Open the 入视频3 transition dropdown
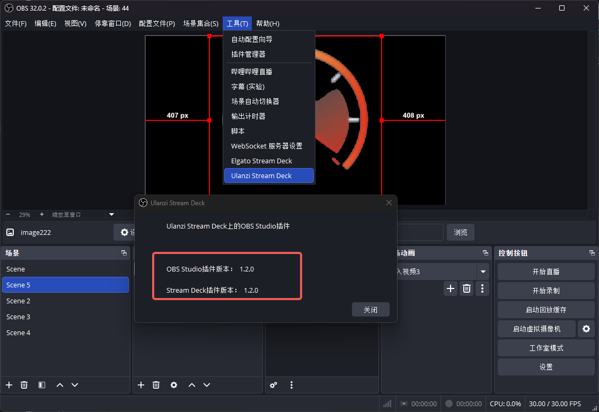The image size is (599, 412). click(x=482, y=271)
